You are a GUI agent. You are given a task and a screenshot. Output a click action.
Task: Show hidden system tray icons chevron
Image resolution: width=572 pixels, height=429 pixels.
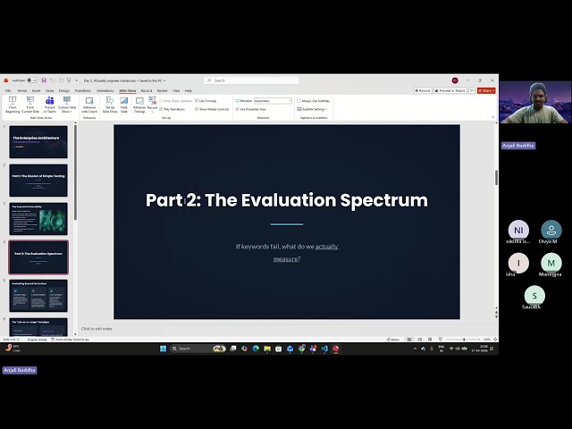tap(415, 349)
